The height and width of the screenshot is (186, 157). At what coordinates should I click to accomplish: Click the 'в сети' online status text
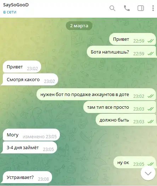[x=10, y=12]
